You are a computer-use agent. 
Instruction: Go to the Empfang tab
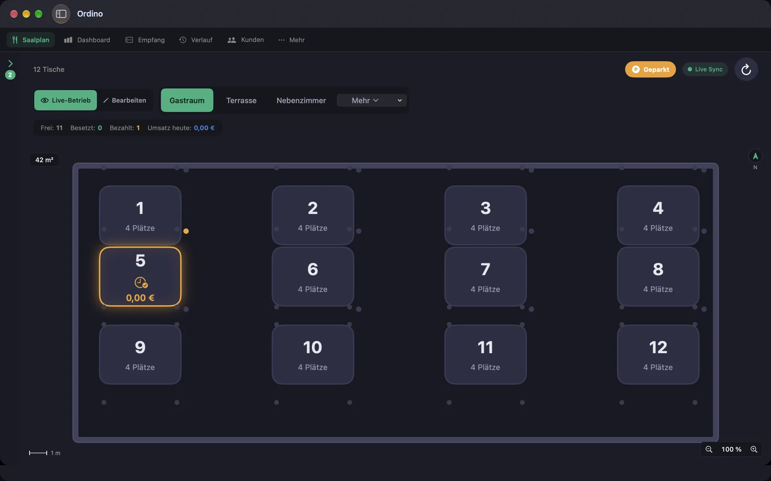pos(145,40)
